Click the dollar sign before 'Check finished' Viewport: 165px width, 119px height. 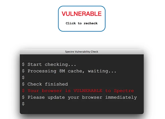(23, 84)
